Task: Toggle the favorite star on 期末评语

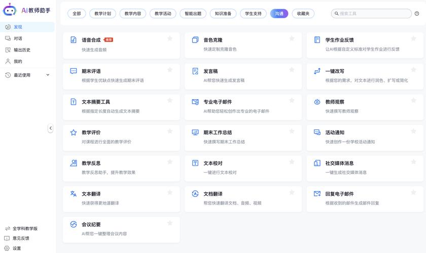Action: coord(170,70)
